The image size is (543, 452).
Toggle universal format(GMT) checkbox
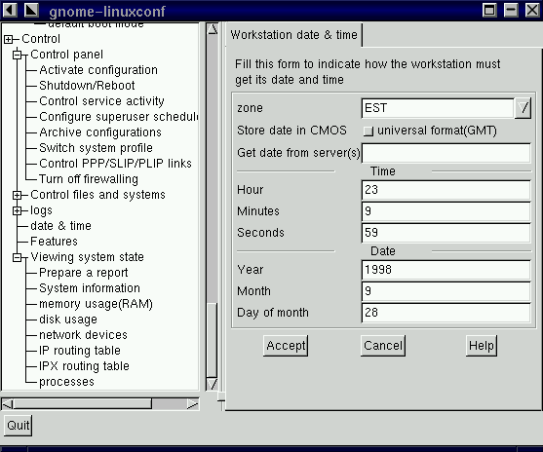click(x=368, y=131)
